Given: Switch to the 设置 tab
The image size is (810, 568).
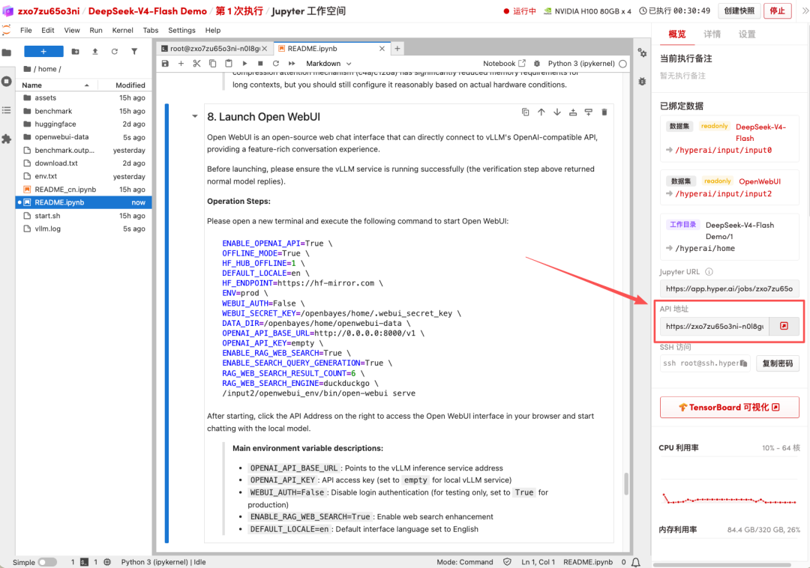Looking at the screenshot, I should (x=747, y=34).
